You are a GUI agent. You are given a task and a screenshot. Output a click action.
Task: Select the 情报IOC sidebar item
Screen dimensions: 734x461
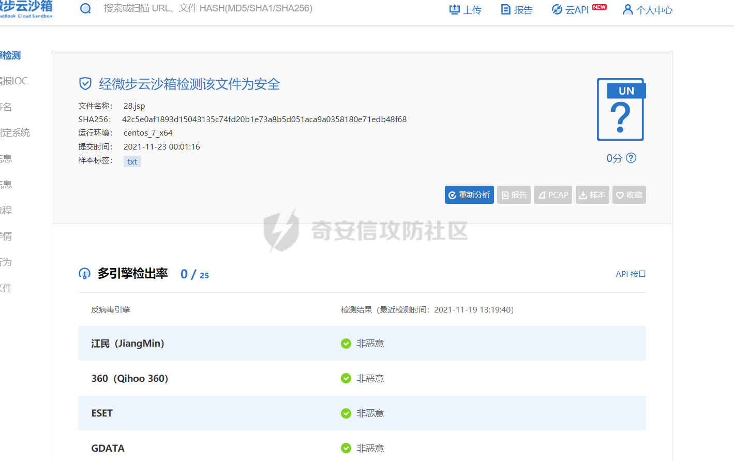coord(14,81)
